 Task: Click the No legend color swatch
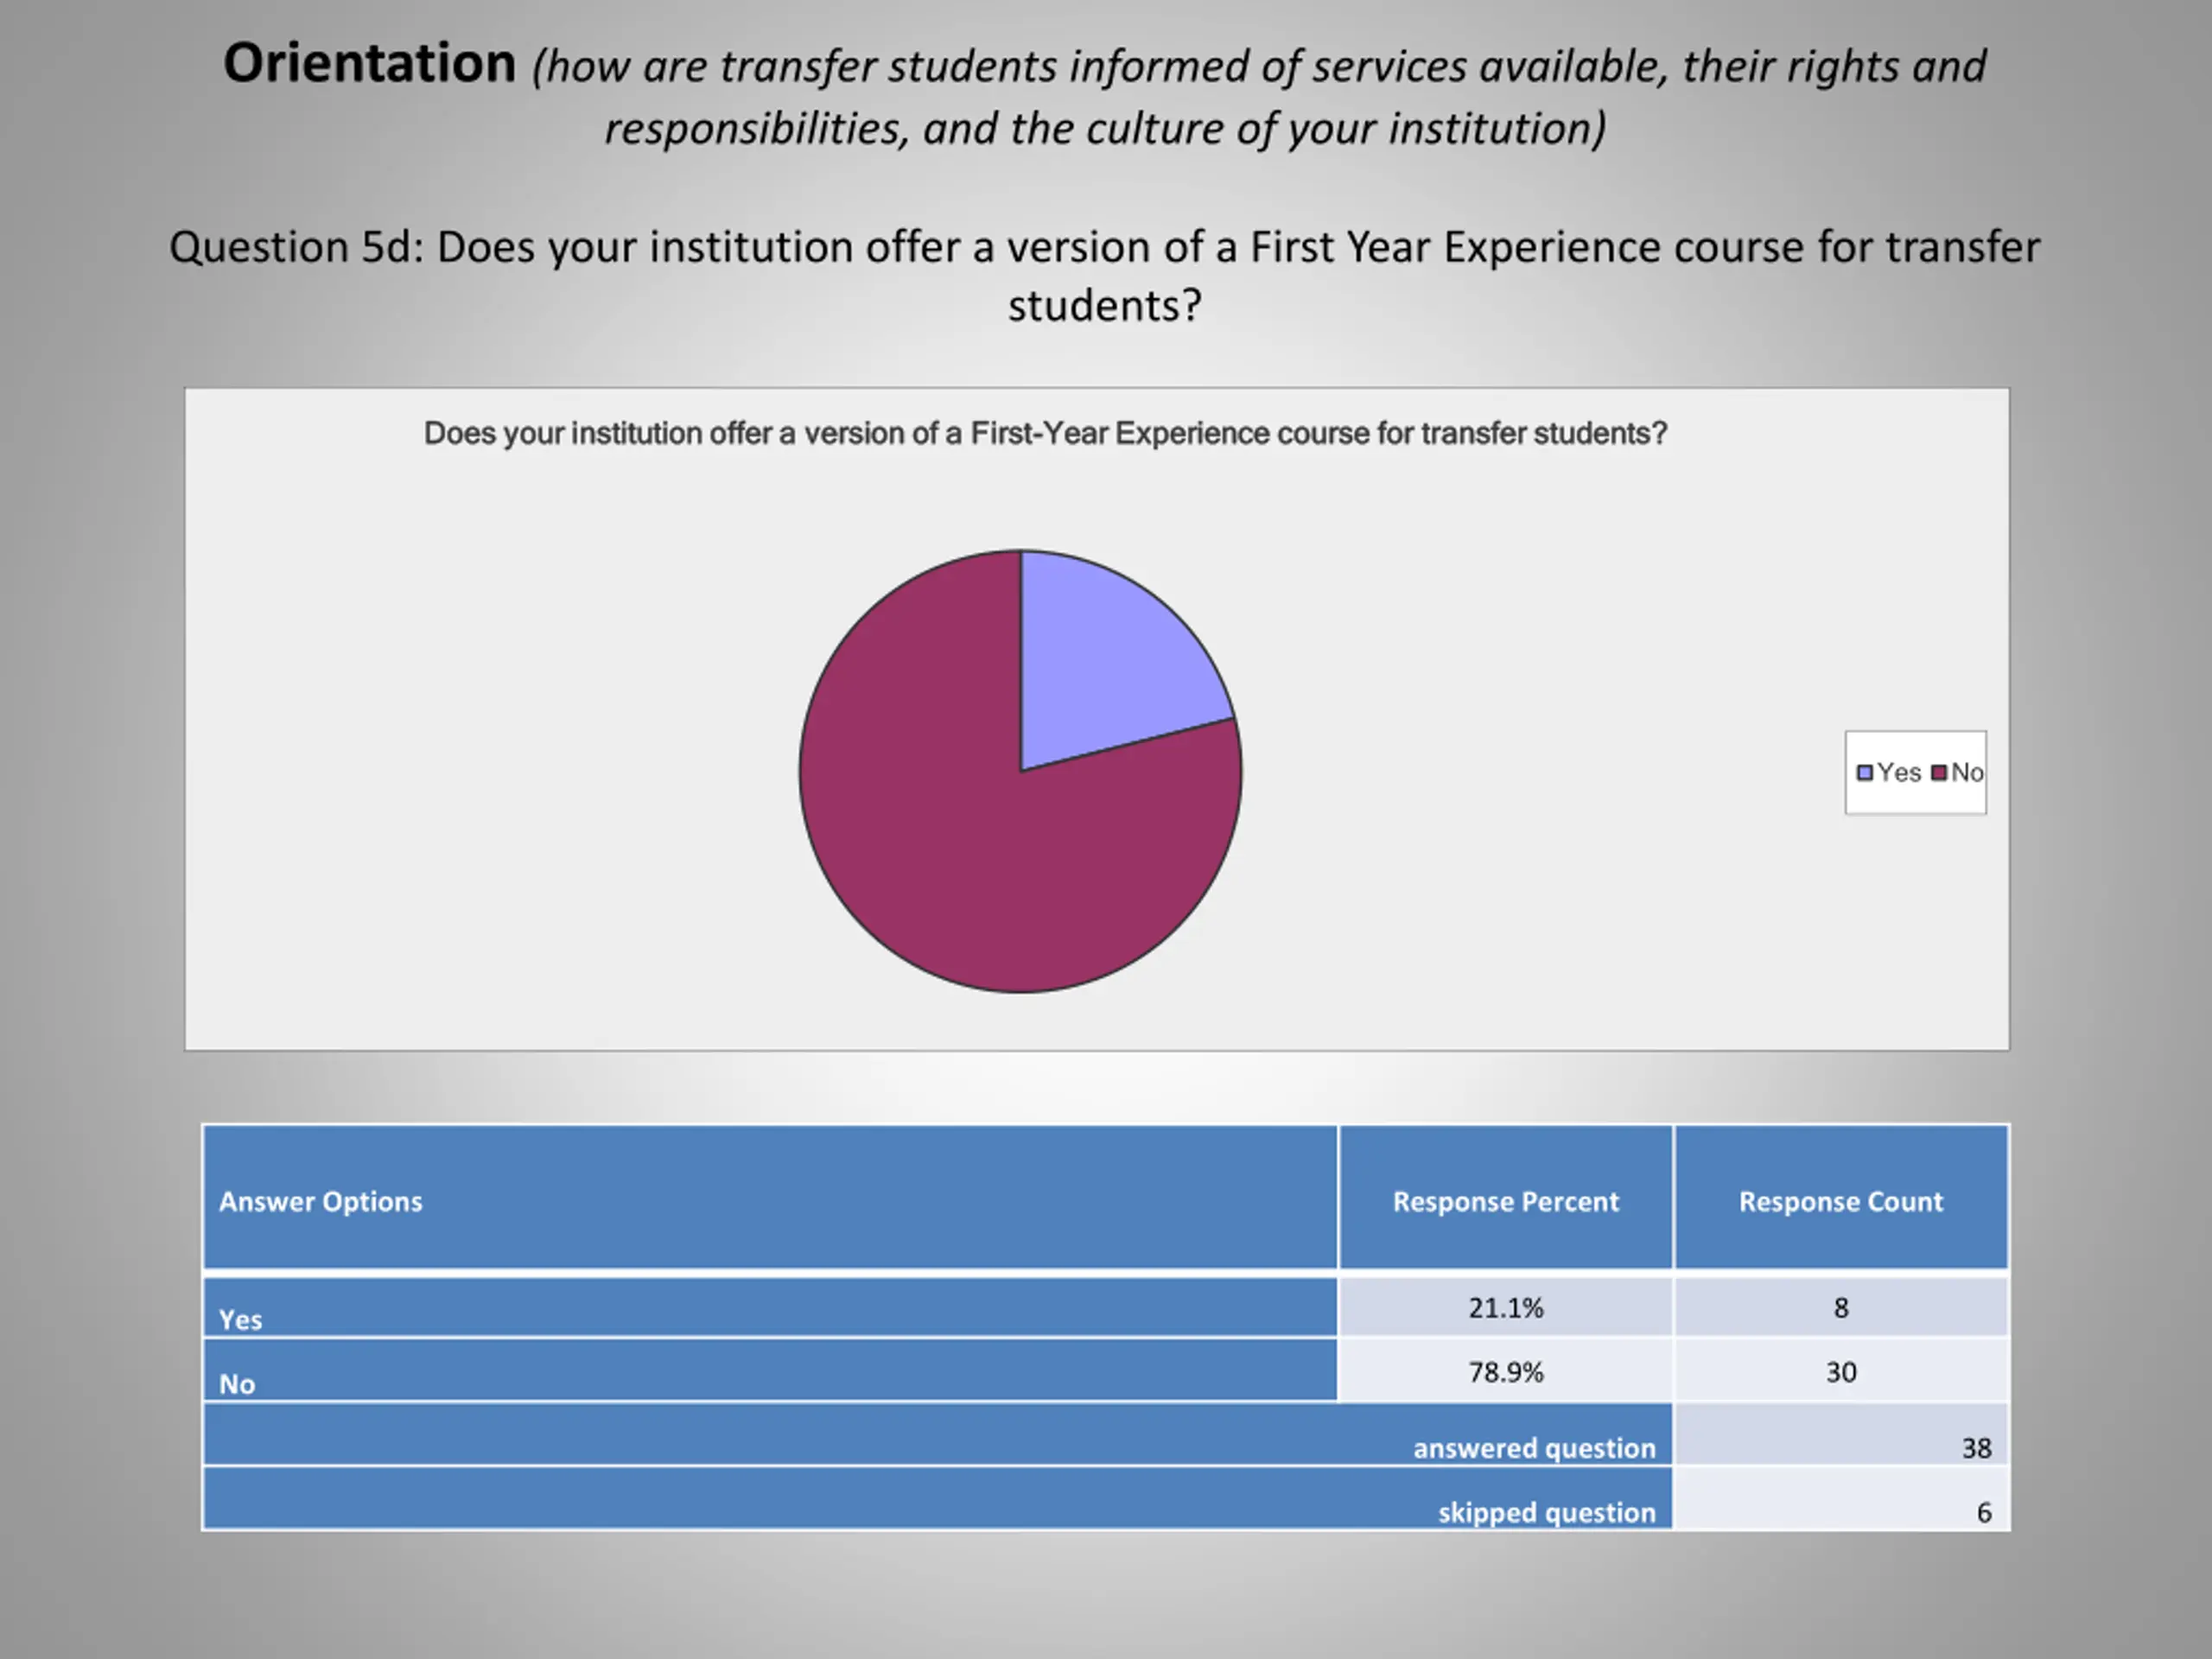coord(1939,773)
